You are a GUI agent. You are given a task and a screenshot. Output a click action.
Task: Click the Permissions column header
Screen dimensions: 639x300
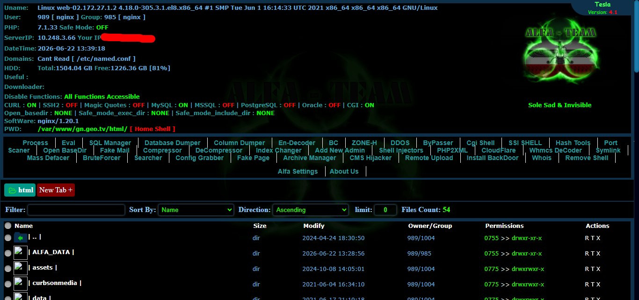click(x=504, y=226)
